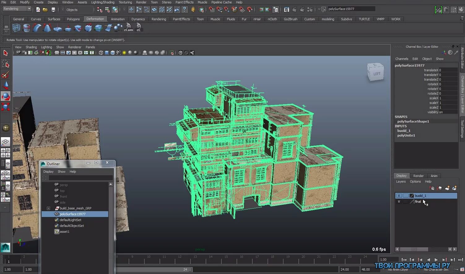This screenshot has width=465, height=274.
Task: Expand build_base_mesh_GRP in Outliner
Action: pyautogui.click(x=49, y=208)
